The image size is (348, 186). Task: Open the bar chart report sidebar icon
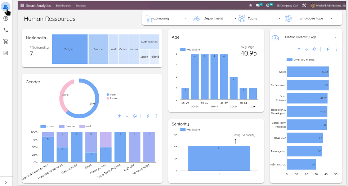(x=6, y=53)
